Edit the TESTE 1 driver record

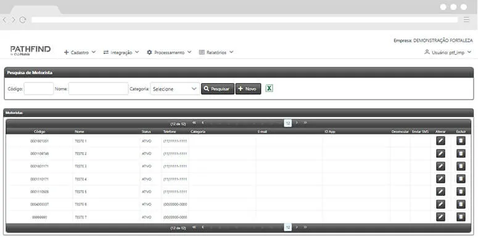440,141
